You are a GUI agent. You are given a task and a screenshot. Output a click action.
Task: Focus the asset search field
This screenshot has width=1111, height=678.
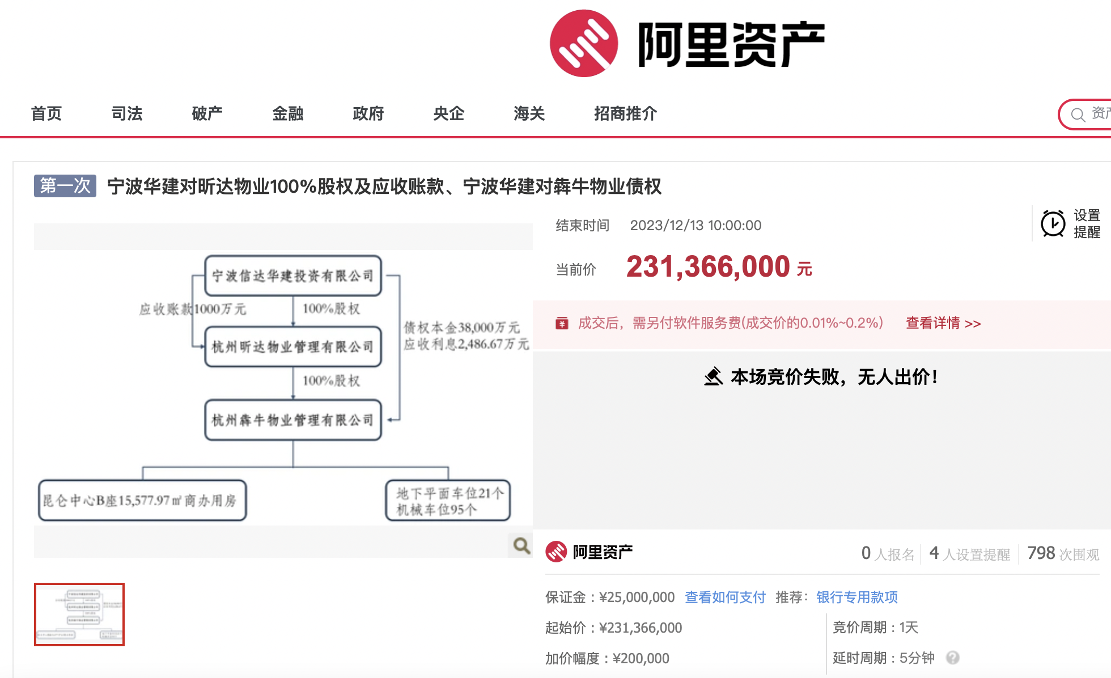click(x=1085, y=115)
